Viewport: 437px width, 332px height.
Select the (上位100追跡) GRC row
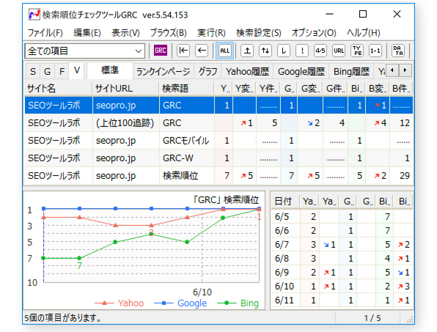tap(218, 123)
